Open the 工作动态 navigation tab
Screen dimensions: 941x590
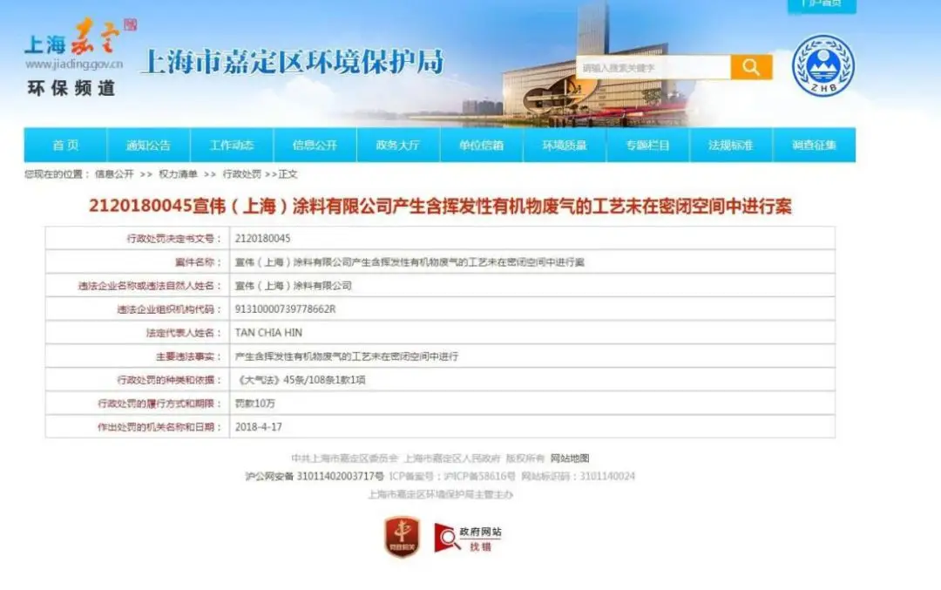[x=232, y=146]
